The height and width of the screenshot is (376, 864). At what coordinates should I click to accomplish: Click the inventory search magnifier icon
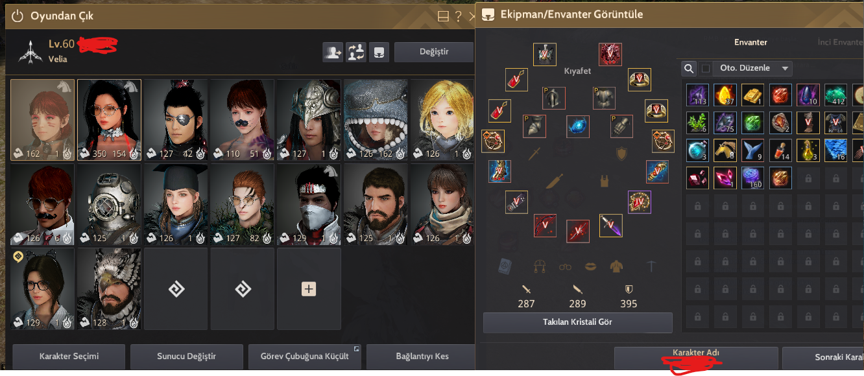click(689, 68)
